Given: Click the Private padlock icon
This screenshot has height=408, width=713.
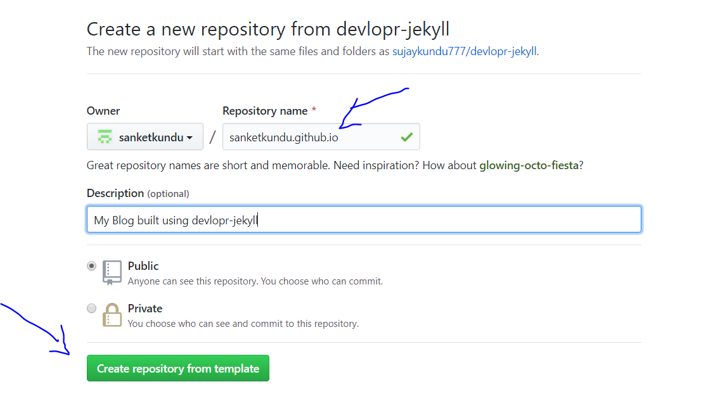Looking at the screenshot, I should click(x=112, y=315).
